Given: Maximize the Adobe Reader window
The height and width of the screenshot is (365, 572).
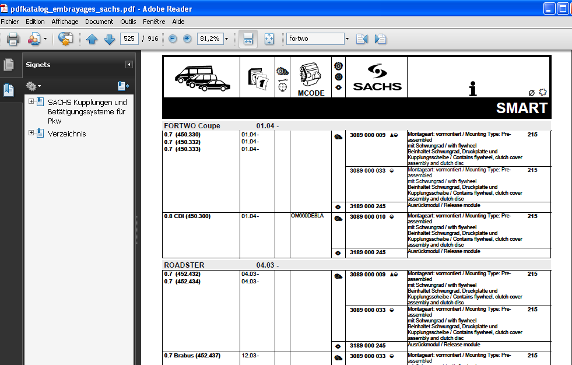Looking at the screenshot, I should [563, 8].
